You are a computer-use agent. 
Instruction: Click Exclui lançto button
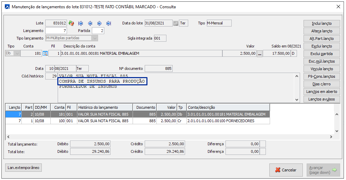pyautogui.click(x=321, y=46)
